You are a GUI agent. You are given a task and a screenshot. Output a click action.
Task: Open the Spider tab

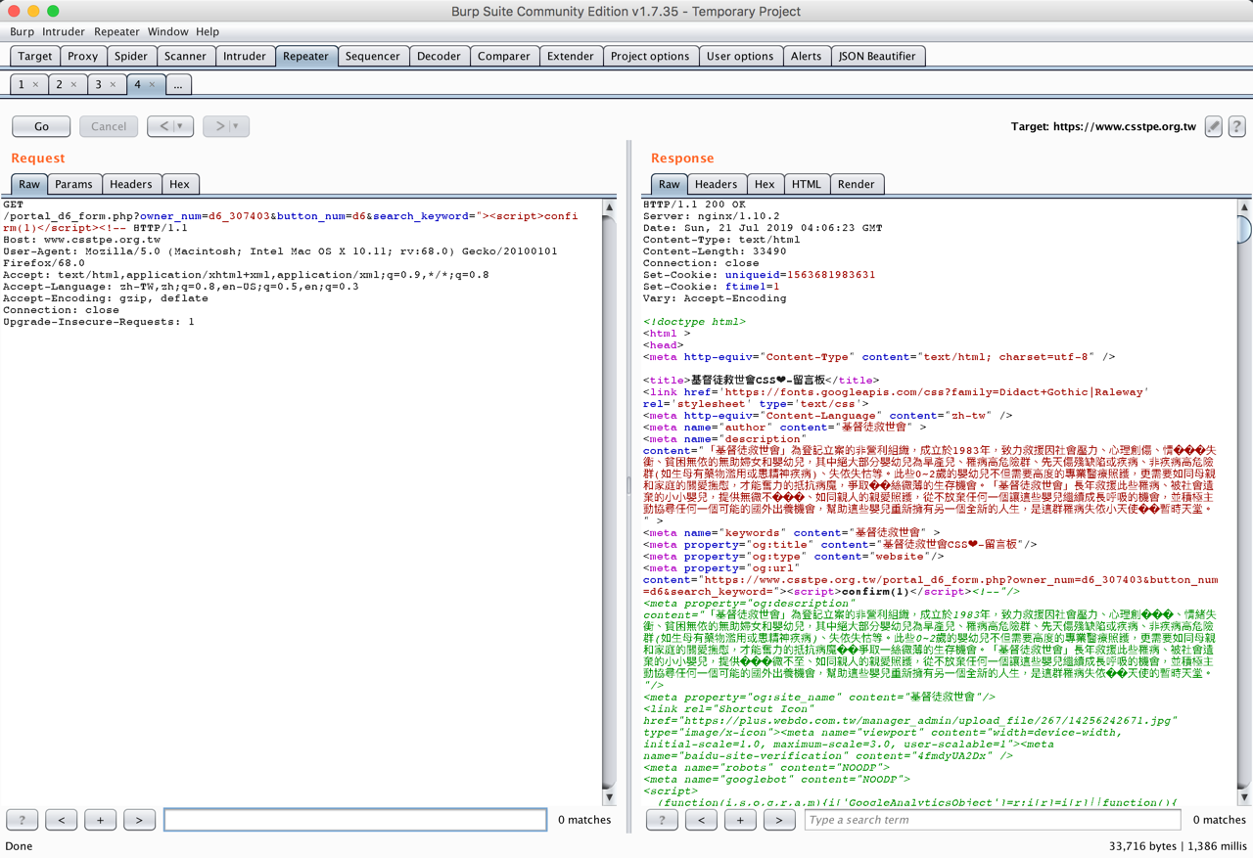[x=130, y=56]
